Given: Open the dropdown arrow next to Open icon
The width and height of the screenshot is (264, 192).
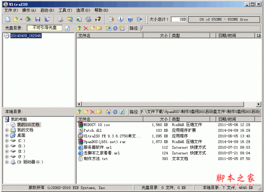Looking at the screenshot, I should coord(21,19).
